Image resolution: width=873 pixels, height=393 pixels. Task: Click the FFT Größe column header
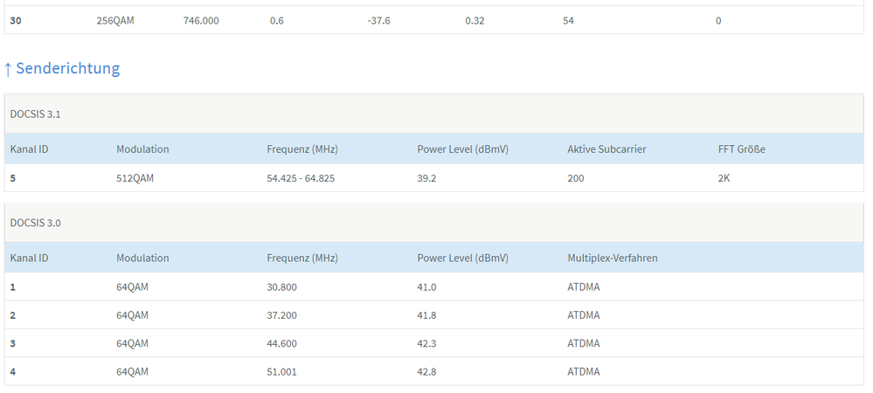741,149
